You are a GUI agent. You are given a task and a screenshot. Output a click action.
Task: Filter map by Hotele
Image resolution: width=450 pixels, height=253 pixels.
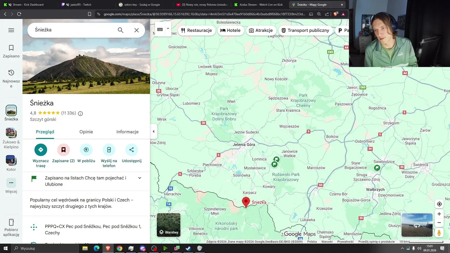230,31
